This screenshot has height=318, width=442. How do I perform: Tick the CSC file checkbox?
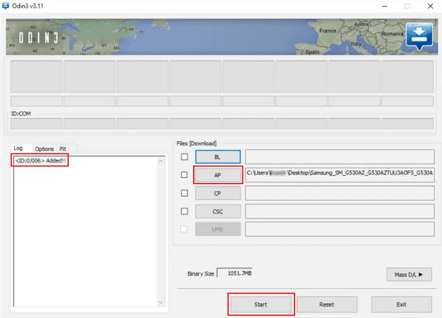pos(185,211)
